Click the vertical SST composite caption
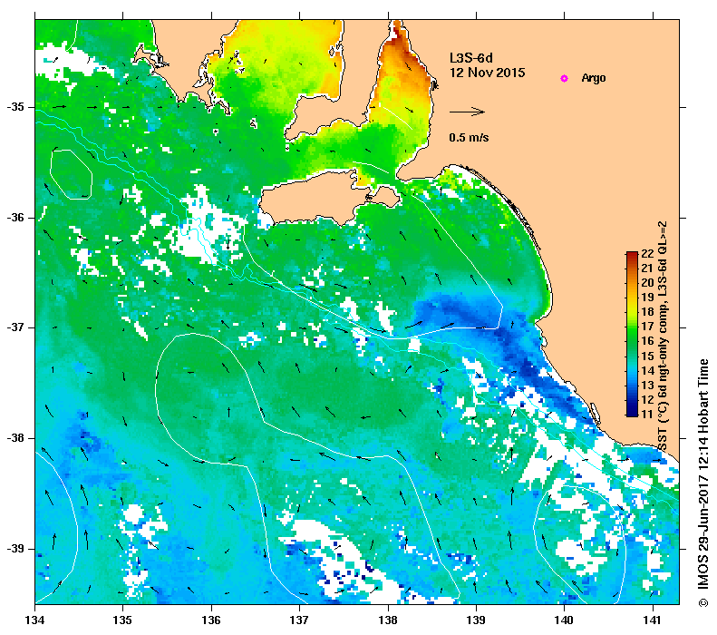 tap(662, 337)
